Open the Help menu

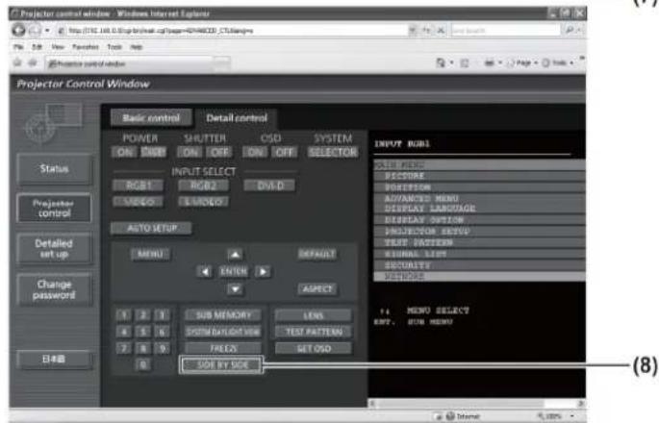point(137,47)
